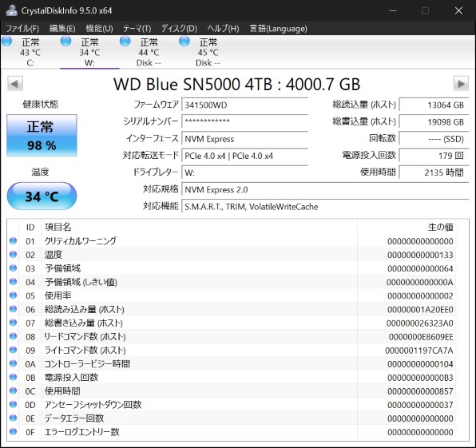Click the 正常 98 % health status button

coord(42,136)
